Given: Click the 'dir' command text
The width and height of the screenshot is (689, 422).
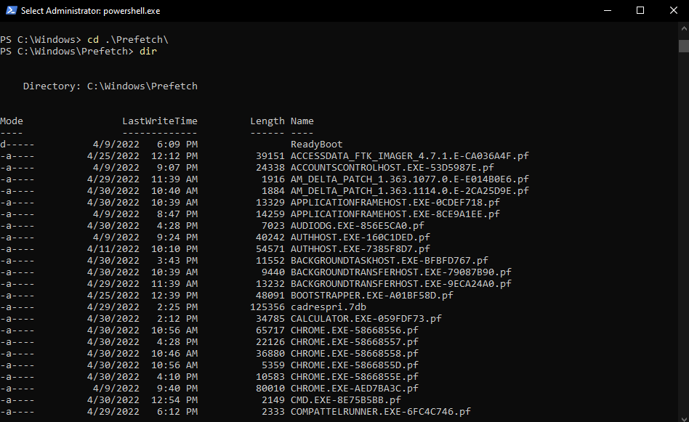Looking at the screenshot, I should 148,52.
